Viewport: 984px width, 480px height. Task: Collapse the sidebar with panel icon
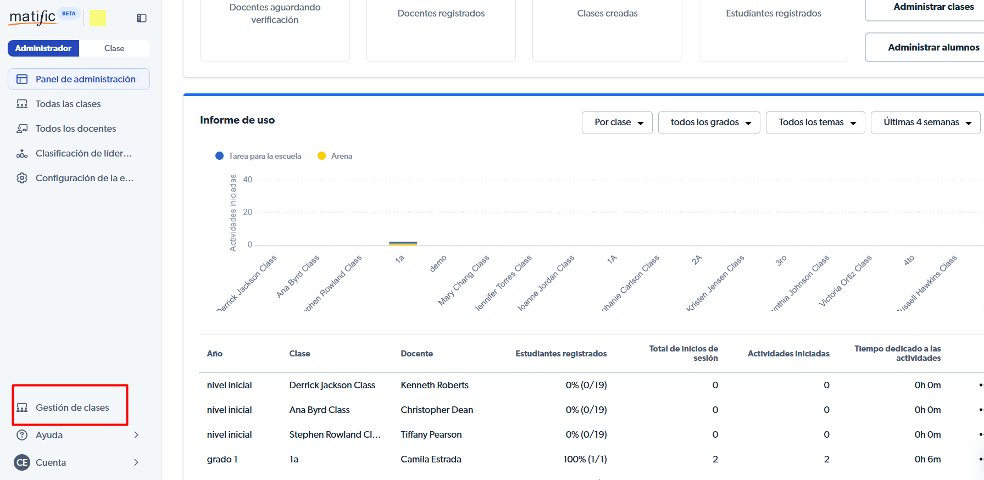coord(141,18)
